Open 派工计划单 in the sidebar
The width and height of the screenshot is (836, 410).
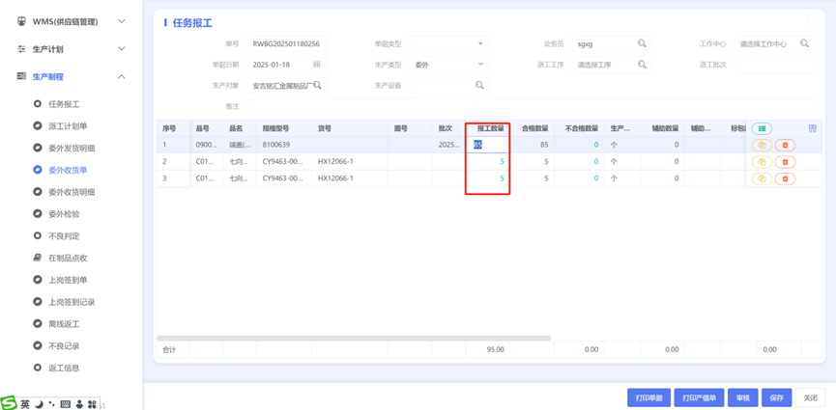pos(68,126)
